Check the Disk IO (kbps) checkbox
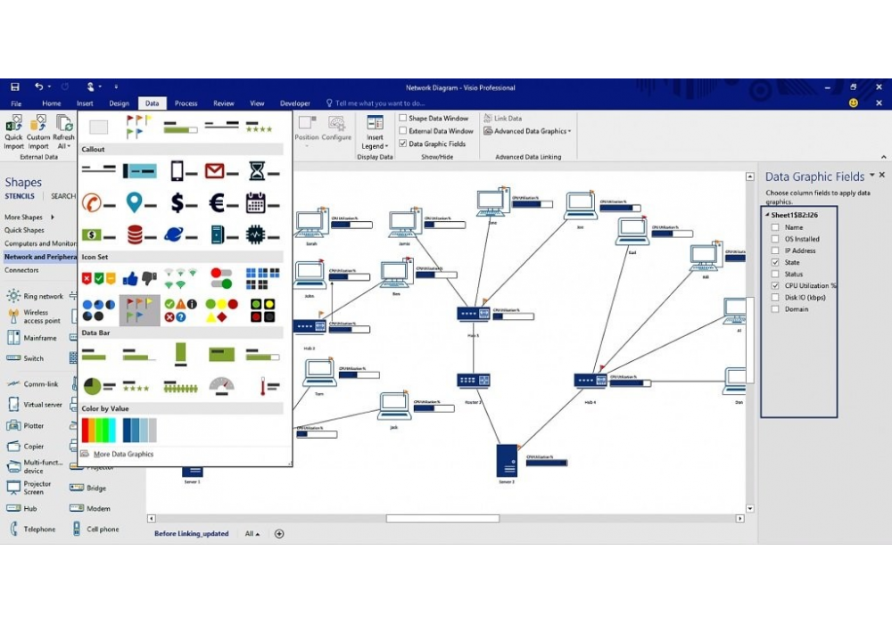This screenshot has width=892, height=624. click(775, 297)
